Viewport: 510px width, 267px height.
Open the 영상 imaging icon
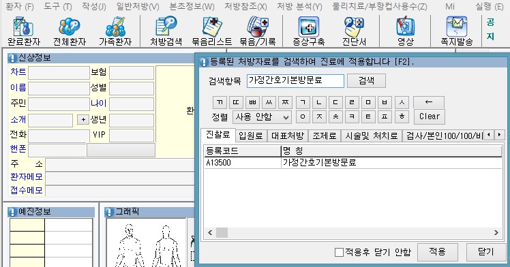point(405,31)
